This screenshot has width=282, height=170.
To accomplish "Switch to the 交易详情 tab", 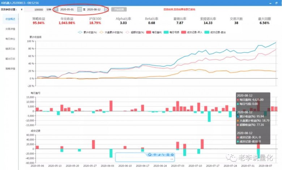I will (x=10, y=29).
